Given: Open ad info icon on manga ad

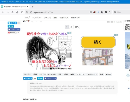Looking at the screenshot, I should coord(68,33).
